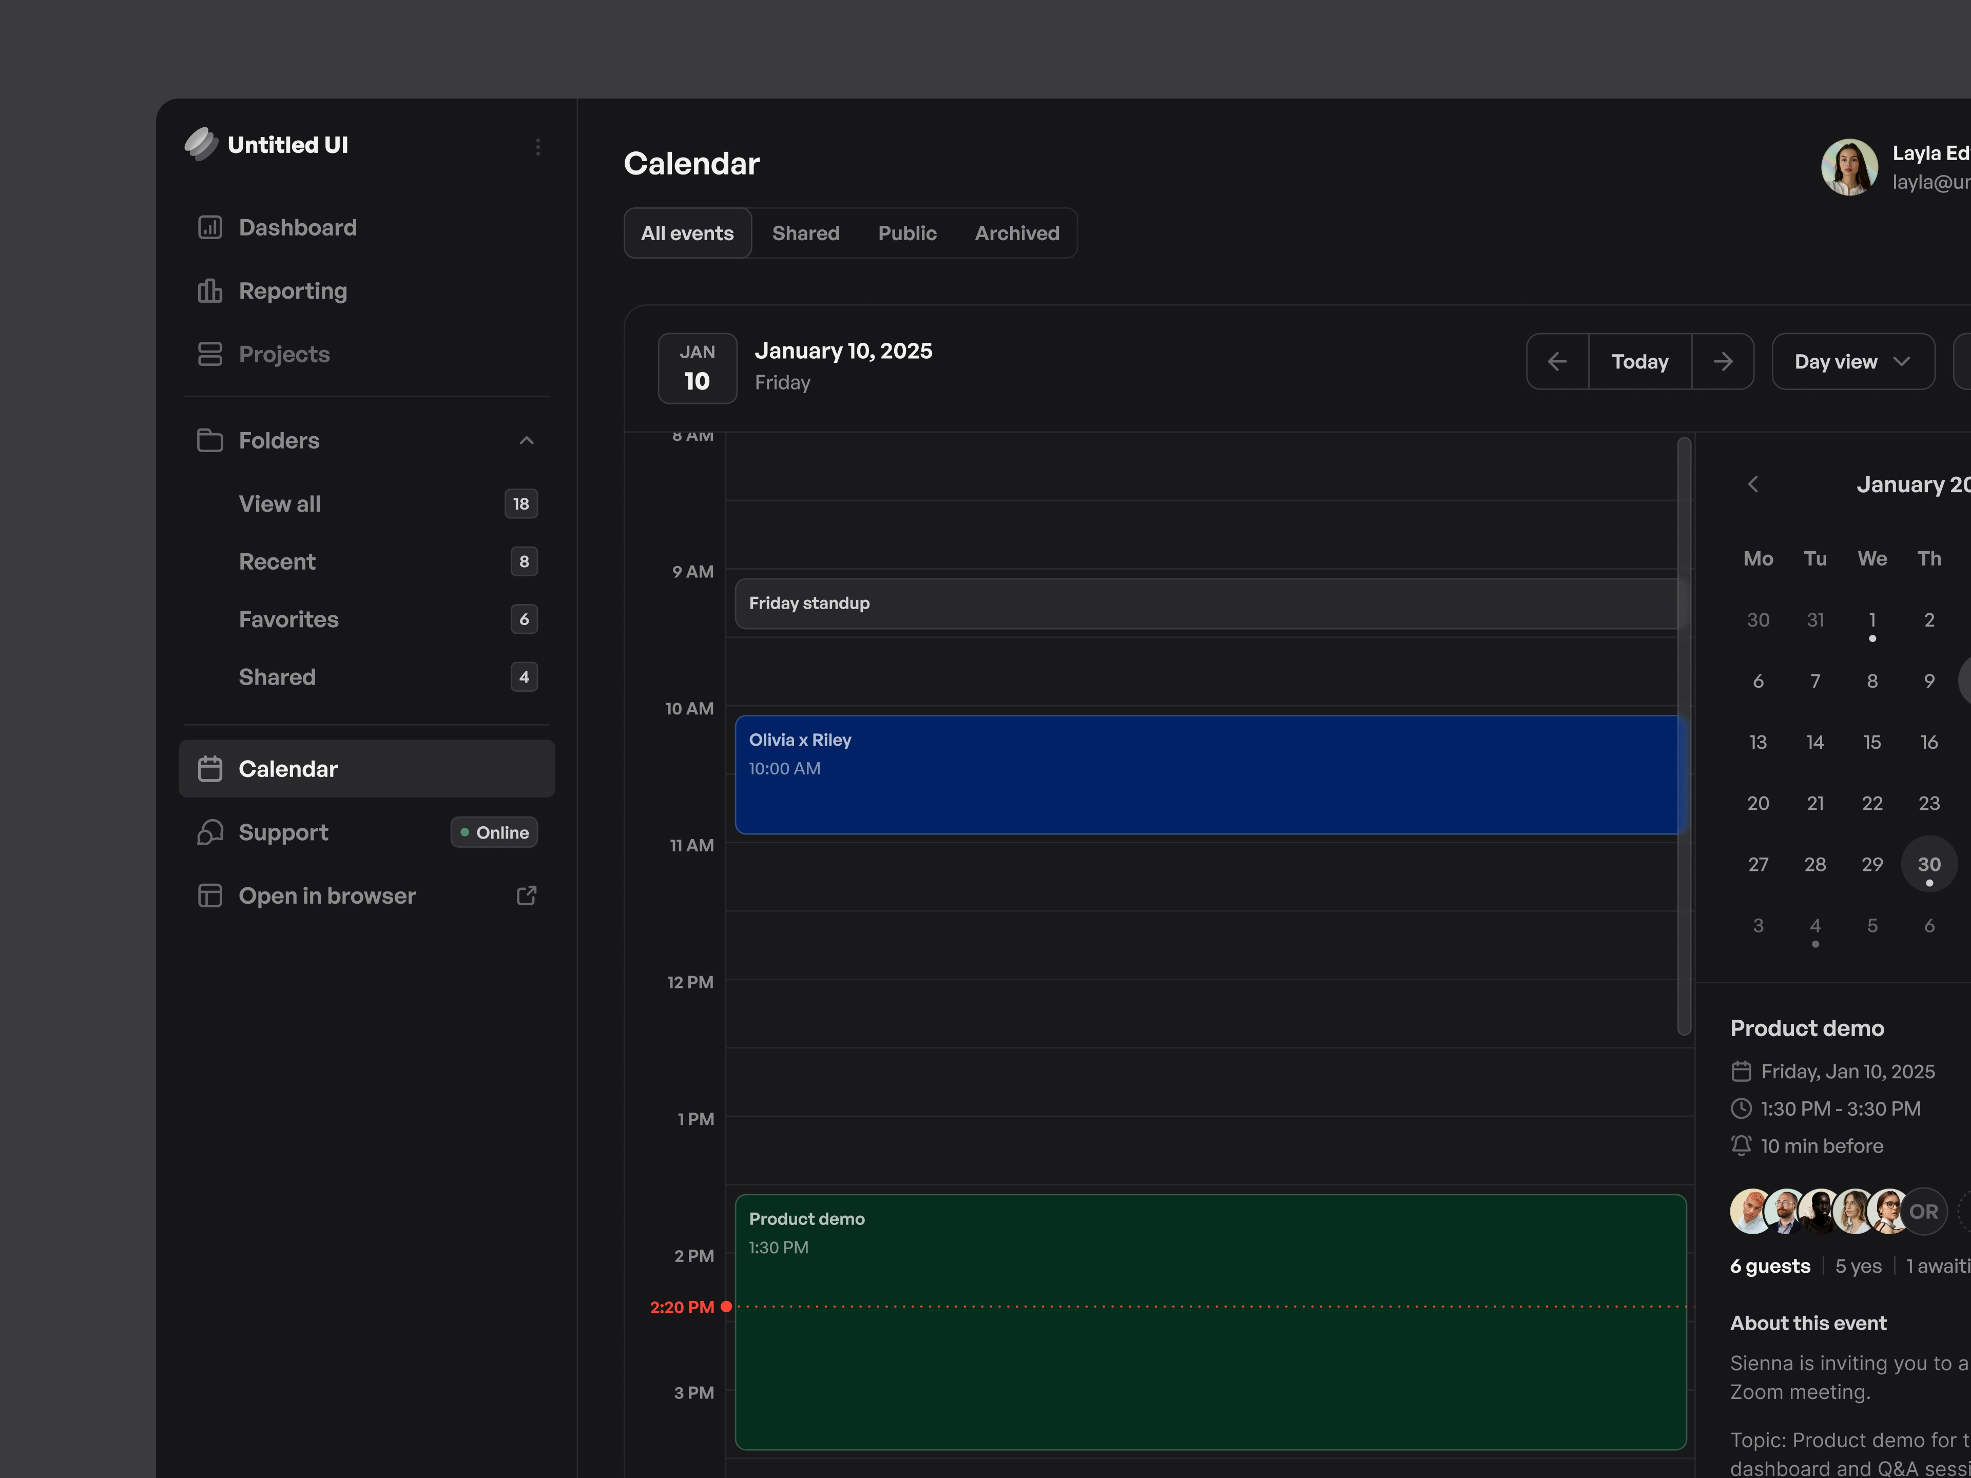This screenshot has width=1971, height=1478.
Task: Click the Support headset icon
Action: coord(209,832)
